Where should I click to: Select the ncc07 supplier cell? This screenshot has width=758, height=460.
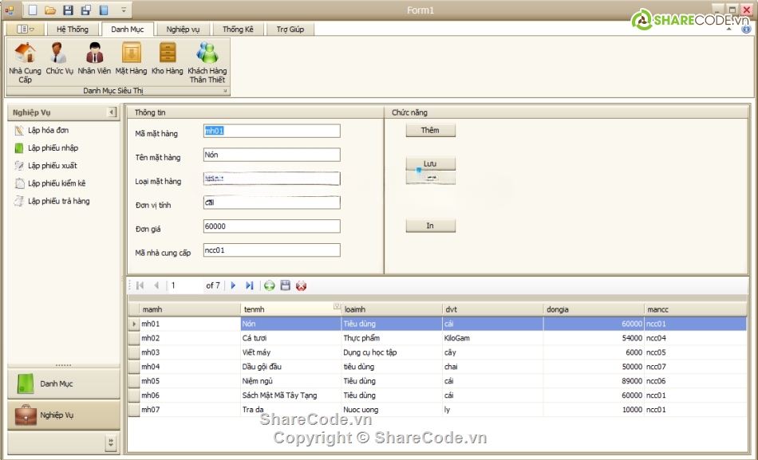(696, 367)
